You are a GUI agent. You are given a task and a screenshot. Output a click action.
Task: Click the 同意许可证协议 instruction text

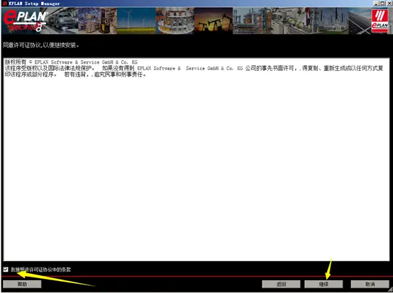(x=41, y=45)
